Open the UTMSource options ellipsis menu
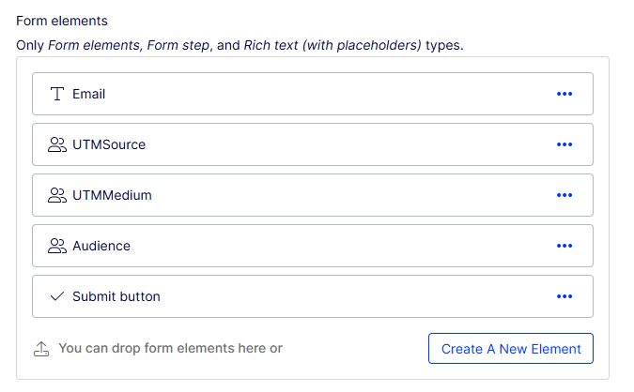The width and height of the screenshot is (634, 392). point(564,144)
